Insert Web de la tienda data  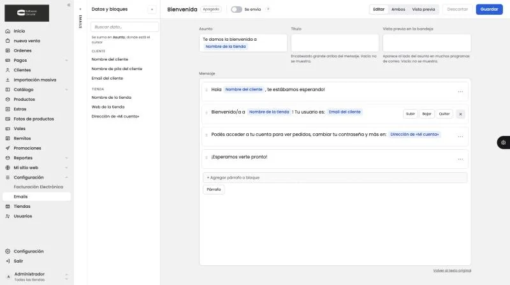point(108,107)
